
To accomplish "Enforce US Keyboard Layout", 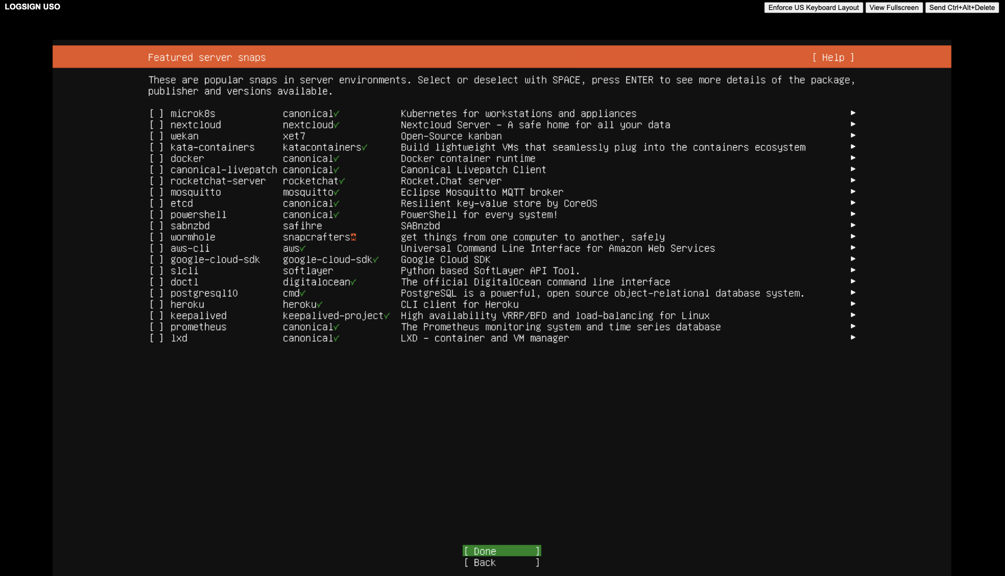I will click(x=814, y=7).
